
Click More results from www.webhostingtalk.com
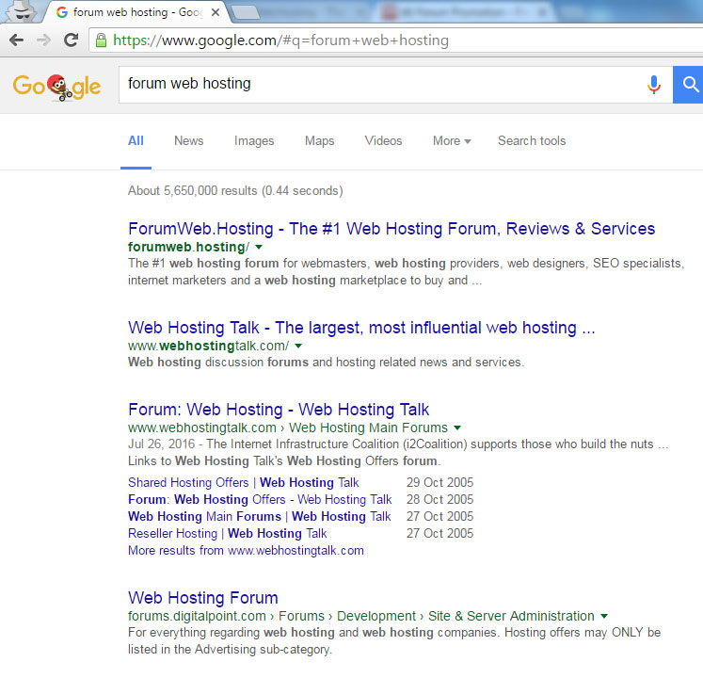246,551
